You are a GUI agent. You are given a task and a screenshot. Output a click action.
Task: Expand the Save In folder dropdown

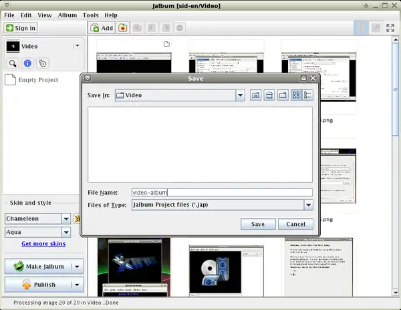(240, 95)
